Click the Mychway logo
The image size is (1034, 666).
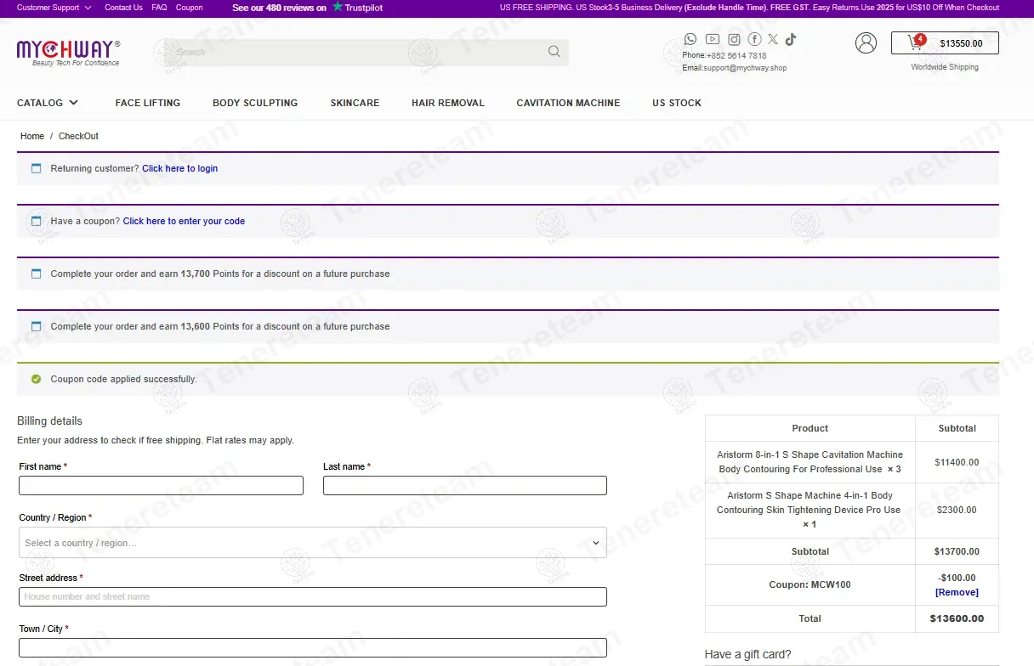tap(69, 52)
